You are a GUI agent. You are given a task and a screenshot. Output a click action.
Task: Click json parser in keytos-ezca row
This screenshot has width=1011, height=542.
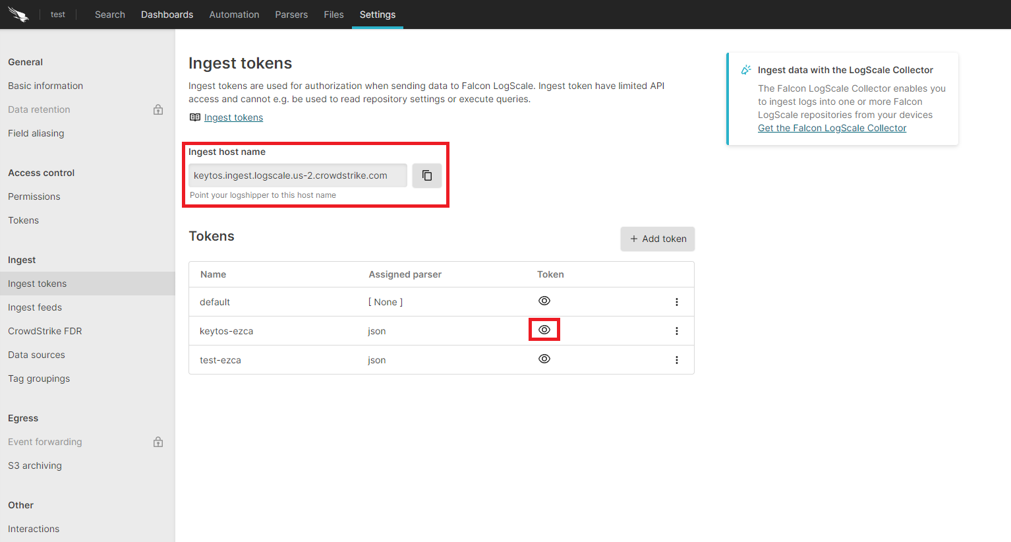click(377, 331)
